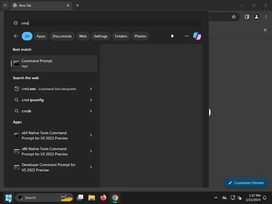Expand x86 Native Tools chevron
Viewport: 272px width, 204px height.
click(91, 151)
